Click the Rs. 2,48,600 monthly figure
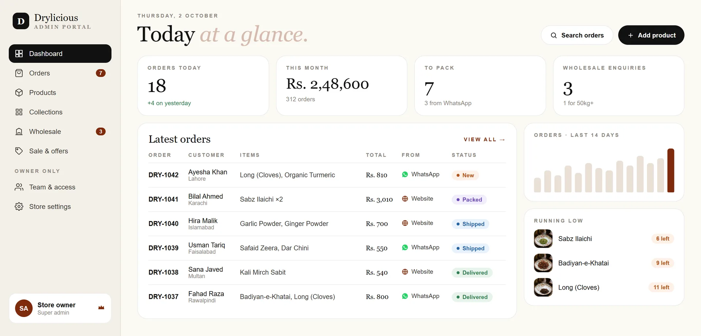 327,84
